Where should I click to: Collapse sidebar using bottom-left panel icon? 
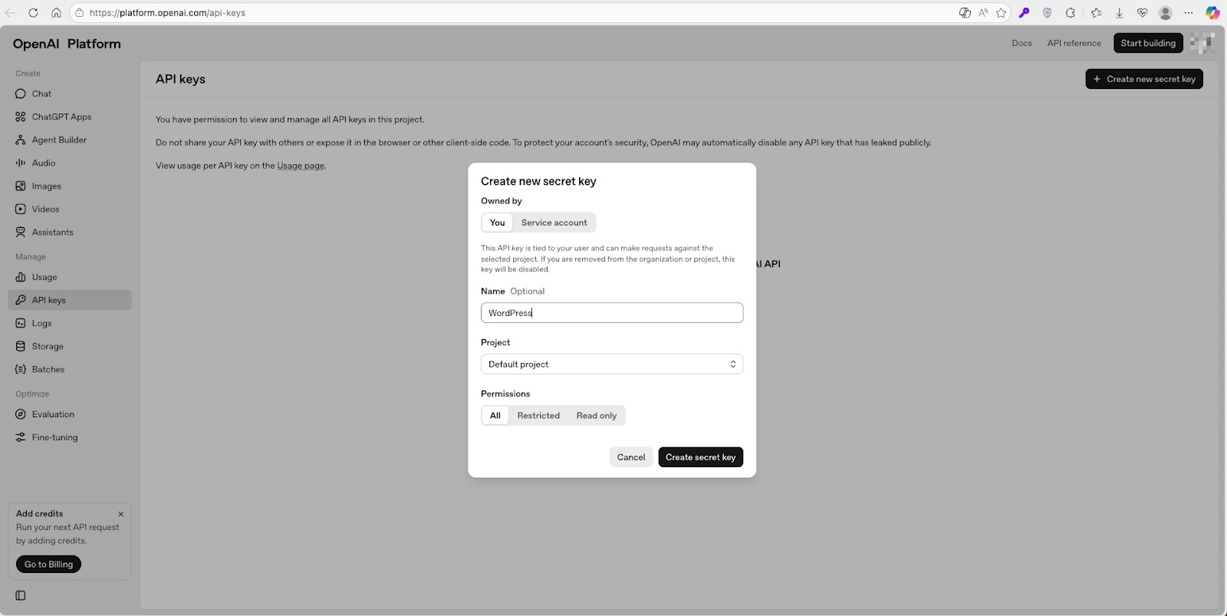coord(21,595)
